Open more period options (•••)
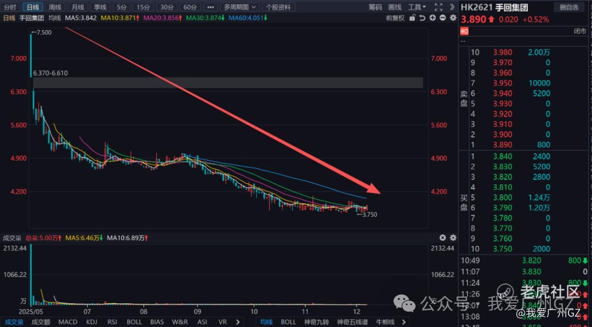The width and height of the screenshot is (592, 327). 210,7
